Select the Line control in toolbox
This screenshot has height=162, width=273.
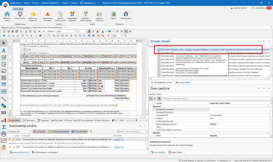click(4, 99)
